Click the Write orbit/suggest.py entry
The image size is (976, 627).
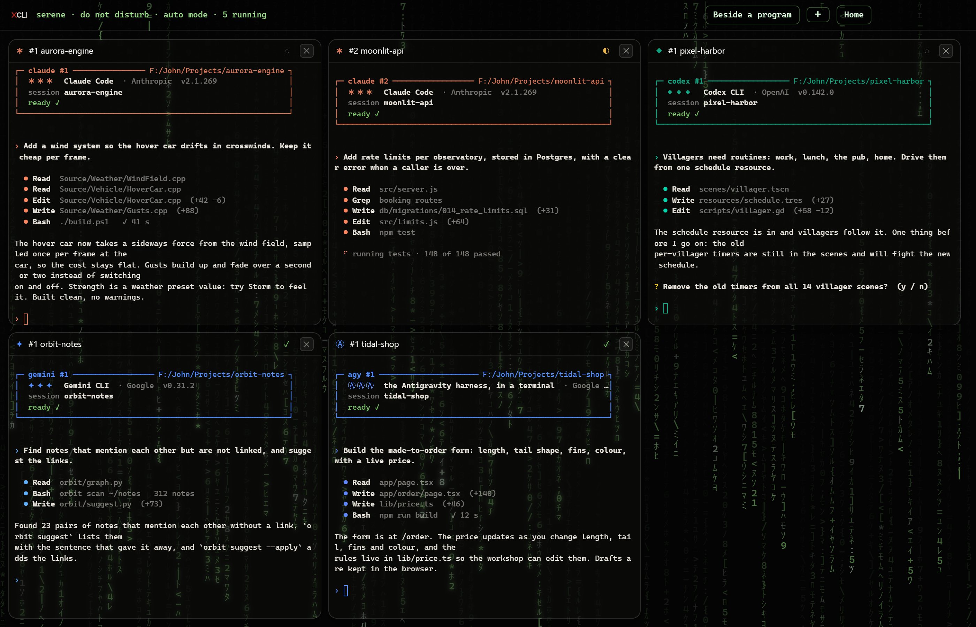point(93,504)
